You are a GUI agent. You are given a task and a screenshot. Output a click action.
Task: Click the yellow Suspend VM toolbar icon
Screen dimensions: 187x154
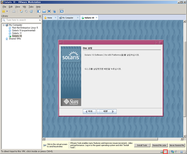pyautogui.click(x=3, y=11)
